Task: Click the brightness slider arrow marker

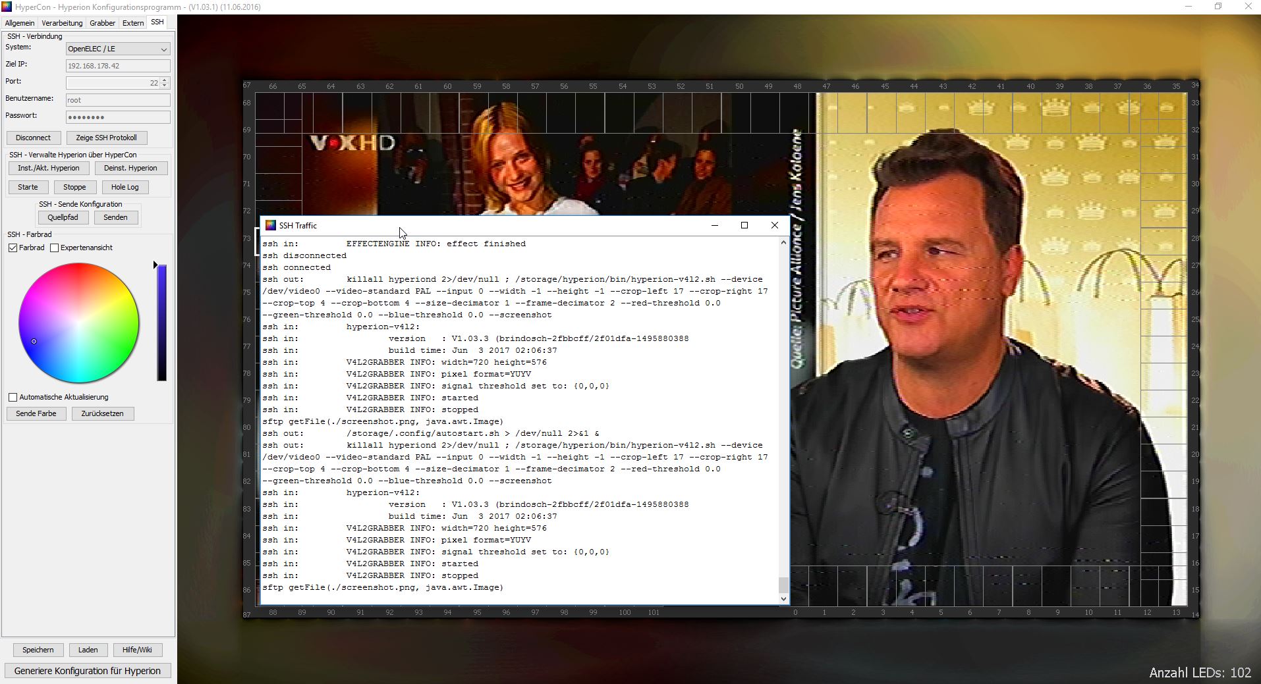Action: point(155,265)
